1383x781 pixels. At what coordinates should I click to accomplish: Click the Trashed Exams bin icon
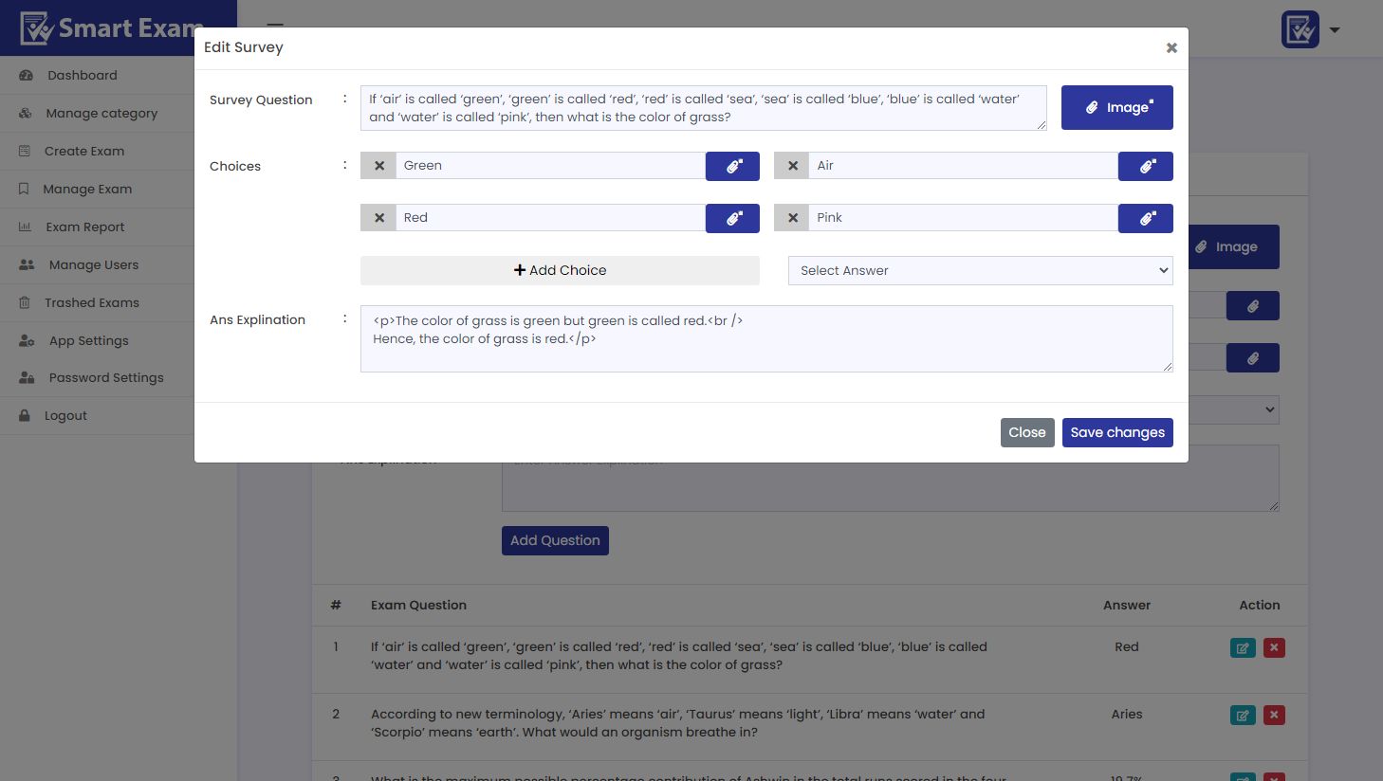click(x=25, y=302)
